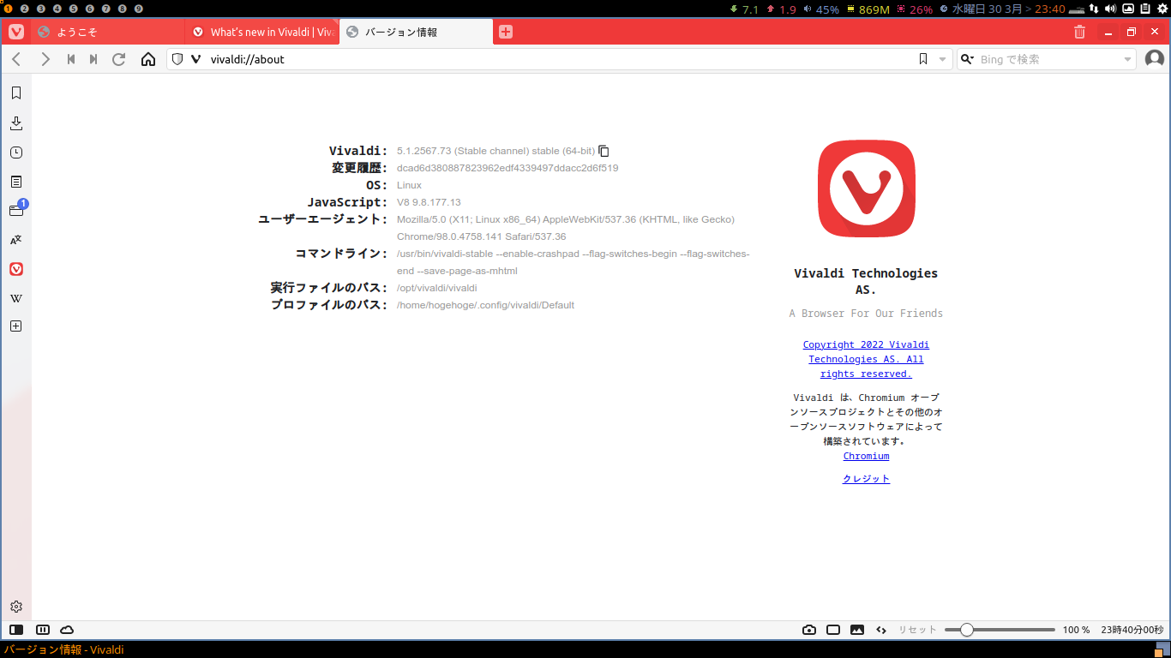1171x658 pixels.
Task: Toggle images and animations loading
Action: (x=857, y=630)
